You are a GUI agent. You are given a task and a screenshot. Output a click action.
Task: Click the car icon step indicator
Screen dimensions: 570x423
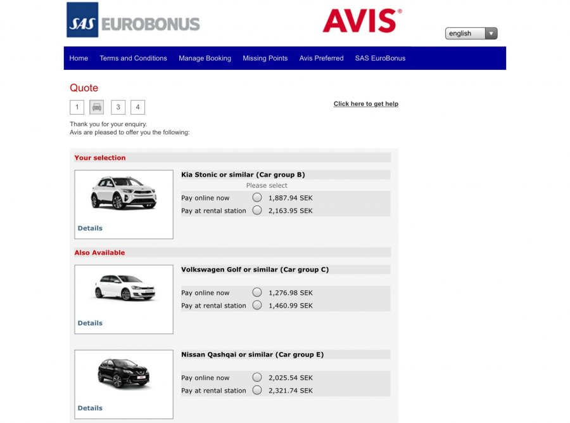(96, 107)
